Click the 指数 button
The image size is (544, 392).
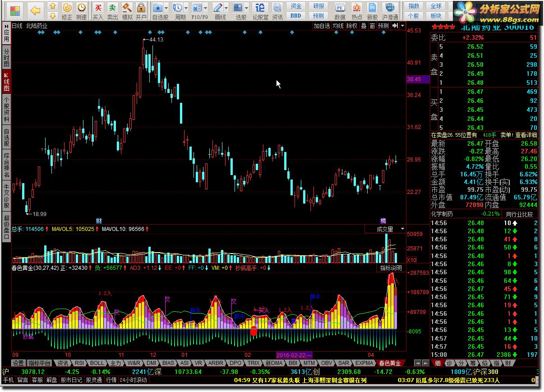[x=414, y=6]
